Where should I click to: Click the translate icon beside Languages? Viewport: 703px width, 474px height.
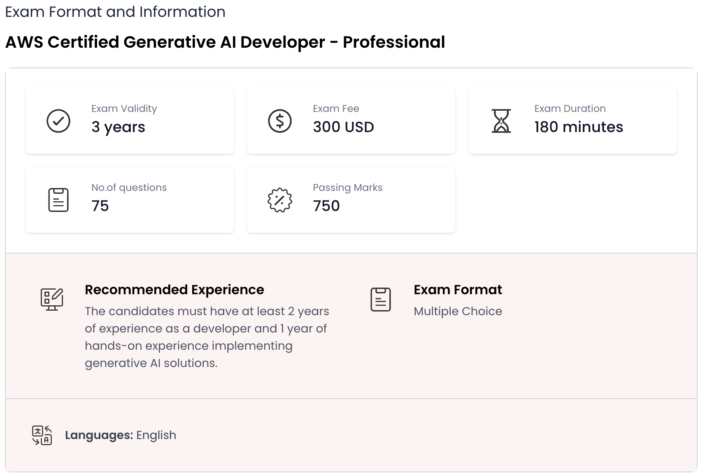(42, 435)
